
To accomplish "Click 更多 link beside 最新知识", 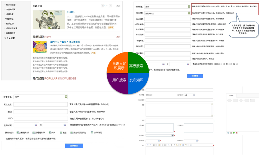I will point(118,37).
